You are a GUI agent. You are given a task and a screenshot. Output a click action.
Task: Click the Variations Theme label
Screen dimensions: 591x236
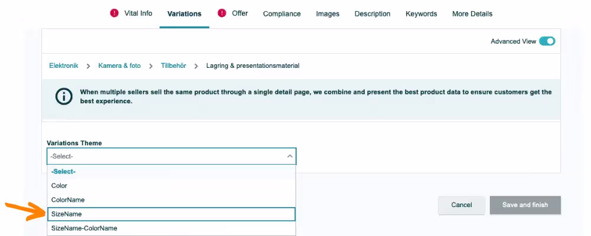pos(74,143)
